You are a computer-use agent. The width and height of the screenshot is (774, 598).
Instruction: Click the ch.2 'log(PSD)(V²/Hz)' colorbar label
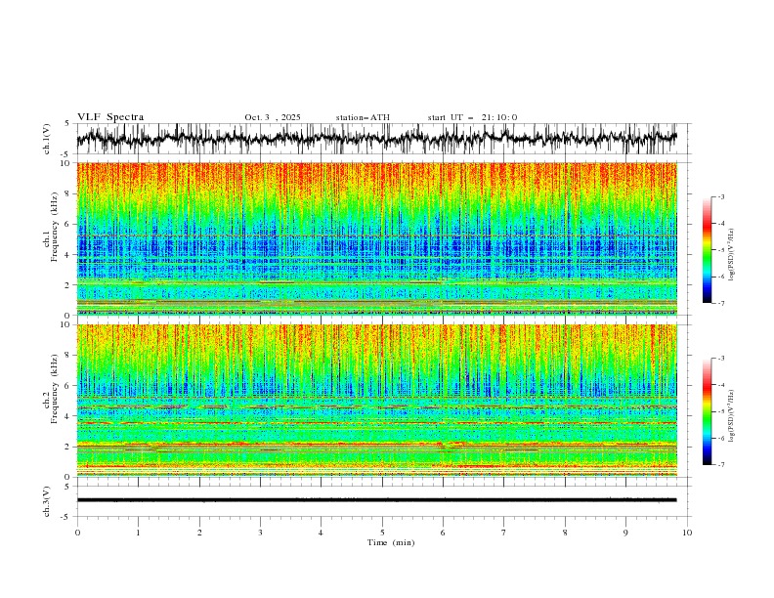(x=732, y=416)
